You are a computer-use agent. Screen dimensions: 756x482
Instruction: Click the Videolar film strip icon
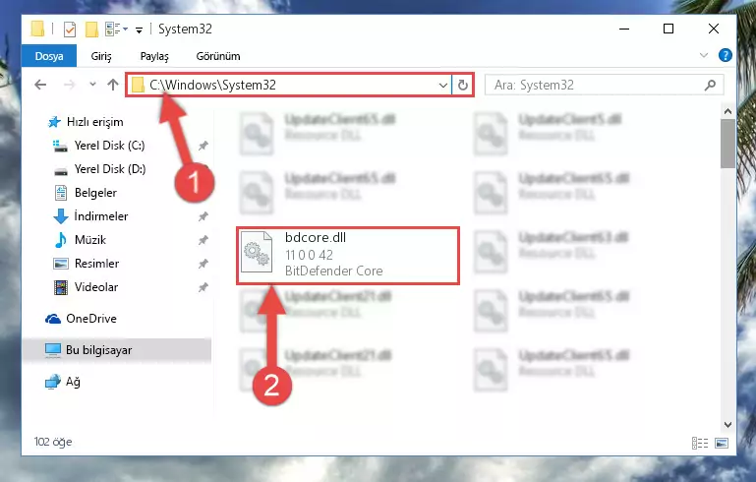click(61, 287)
